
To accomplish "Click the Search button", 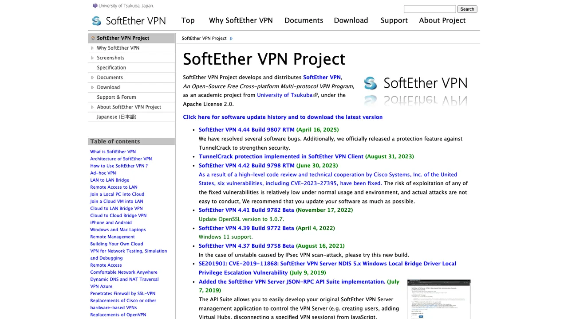I will pyautogui.click(x=467, y=9).
